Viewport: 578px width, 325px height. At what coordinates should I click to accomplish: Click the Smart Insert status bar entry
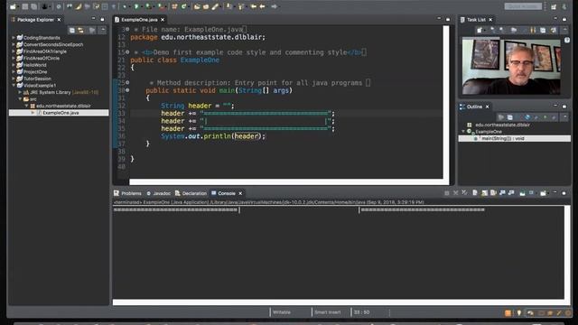pos(327,312)
